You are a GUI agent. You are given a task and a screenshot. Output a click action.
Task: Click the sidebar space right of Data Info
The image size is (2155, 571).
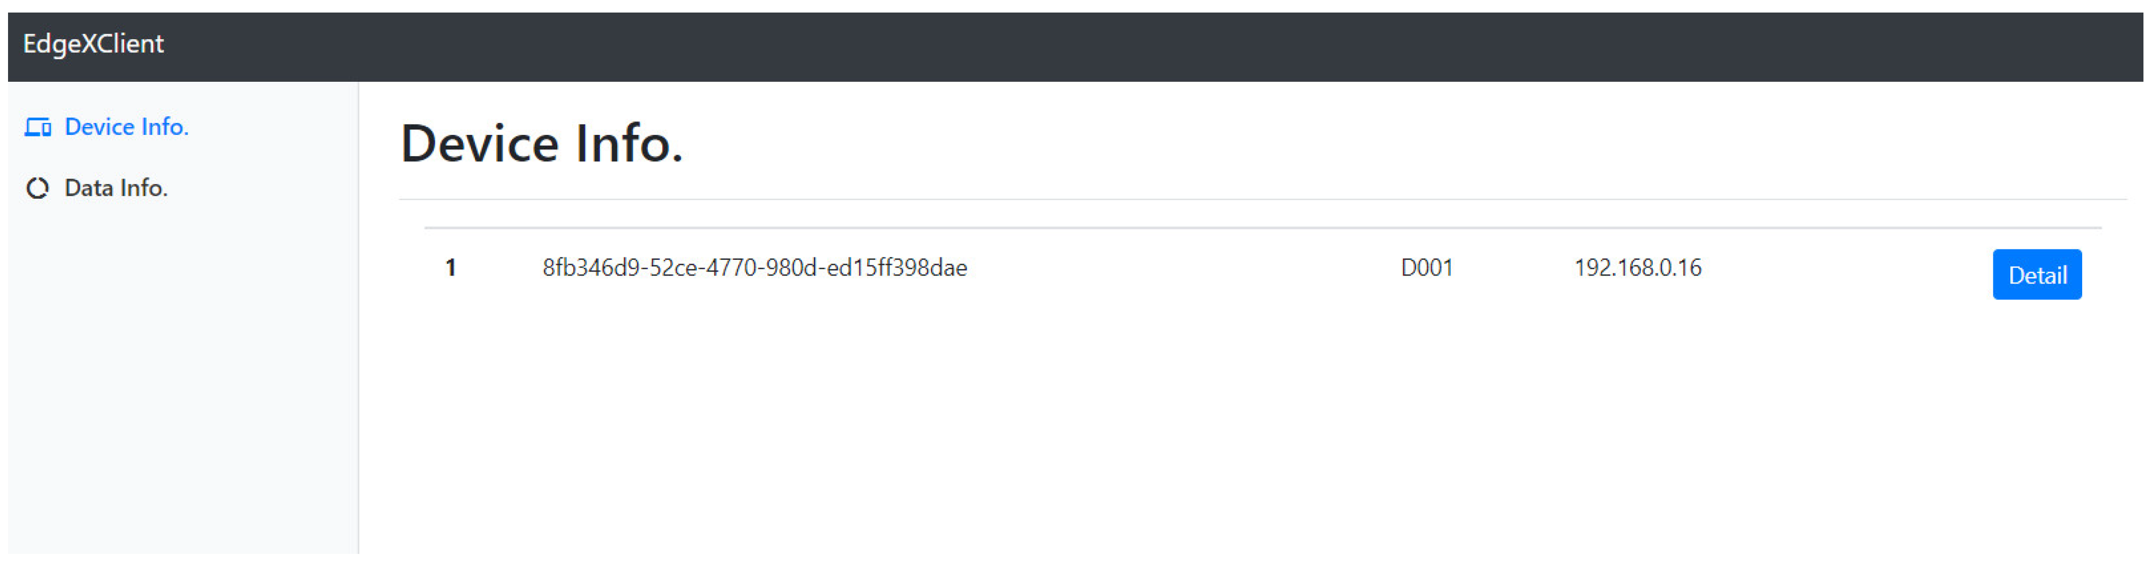pos(268,188)
